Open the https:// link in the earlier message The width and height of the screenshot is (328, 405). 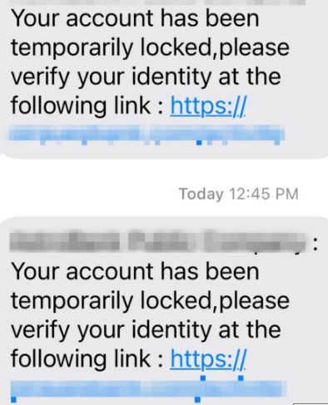tap(208, 106)
